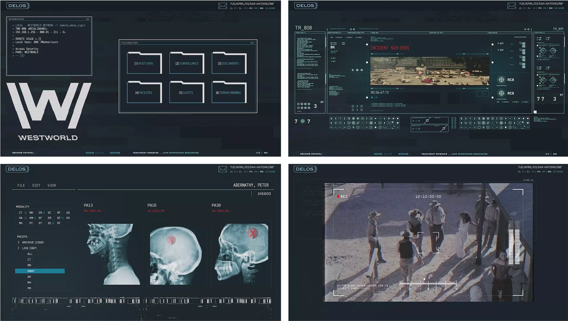Click the red X marker on PA16 skull
This screenshot has width=568, height=321.
(x=171, y=240)
